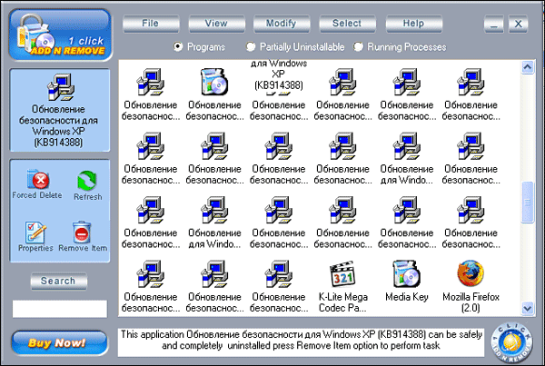This screenshot has height=366, width=545.
Task: Open the Help menu
Action: 413,24
